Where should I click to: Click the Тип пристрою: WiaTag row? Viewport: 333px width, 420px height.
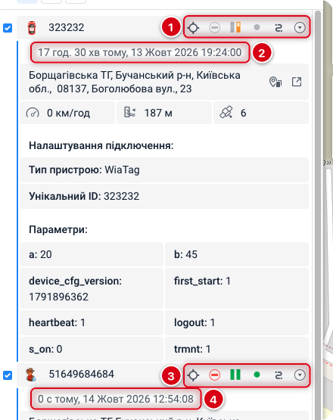[x=164, y=170]
